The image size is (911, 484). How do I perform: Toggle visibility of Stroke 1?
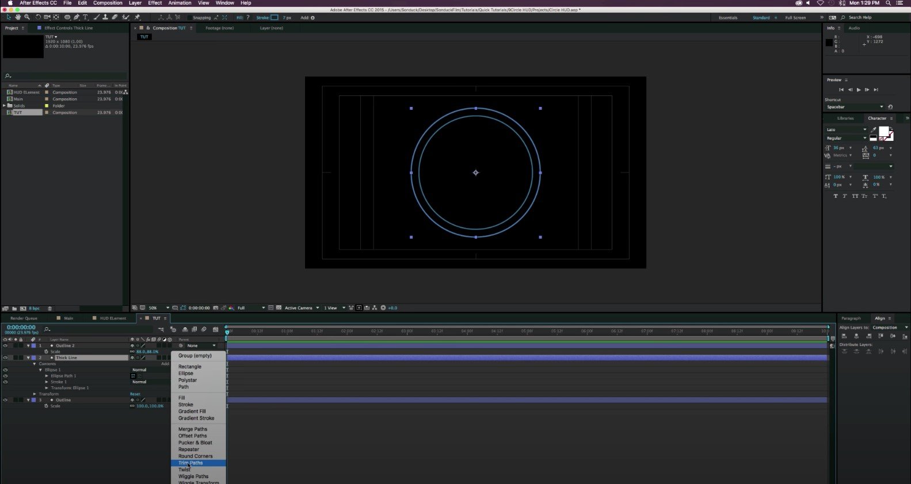(x=5, y=382)
